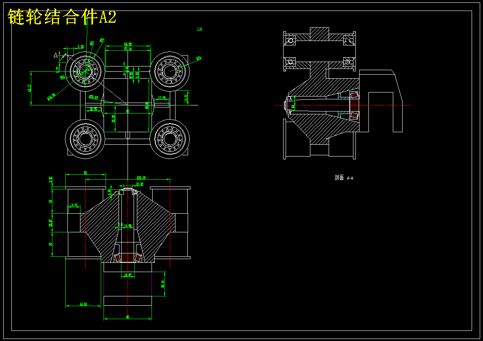The image size is (483, 341).
Task: Click the 1:3 scale label
Action: click(x=199, y=30)
